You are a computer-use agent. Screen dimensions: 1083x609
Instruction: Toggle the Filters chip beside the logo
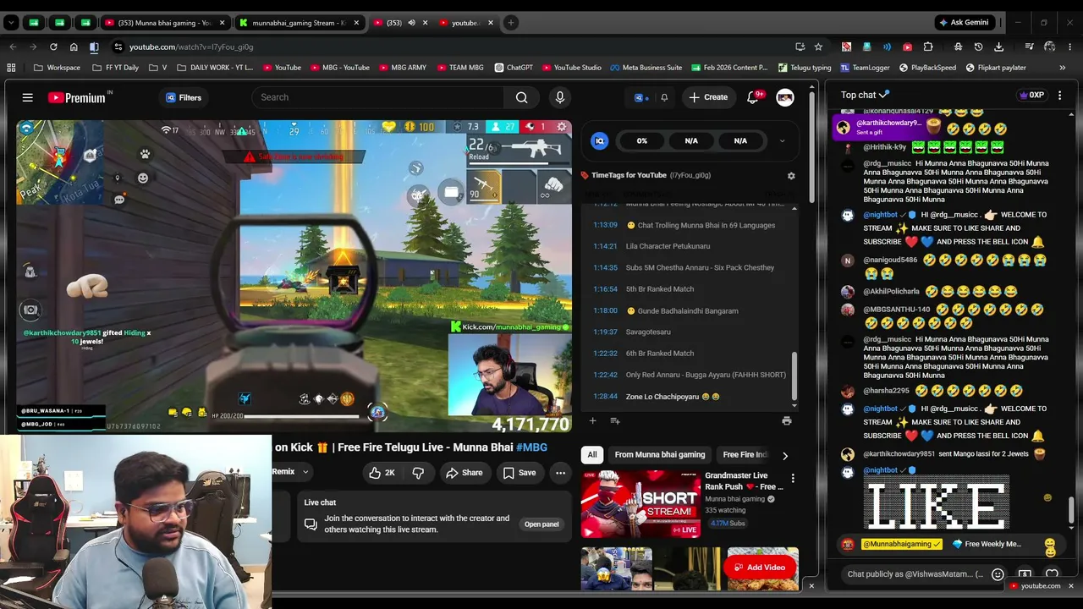click(x=184, y=97)
